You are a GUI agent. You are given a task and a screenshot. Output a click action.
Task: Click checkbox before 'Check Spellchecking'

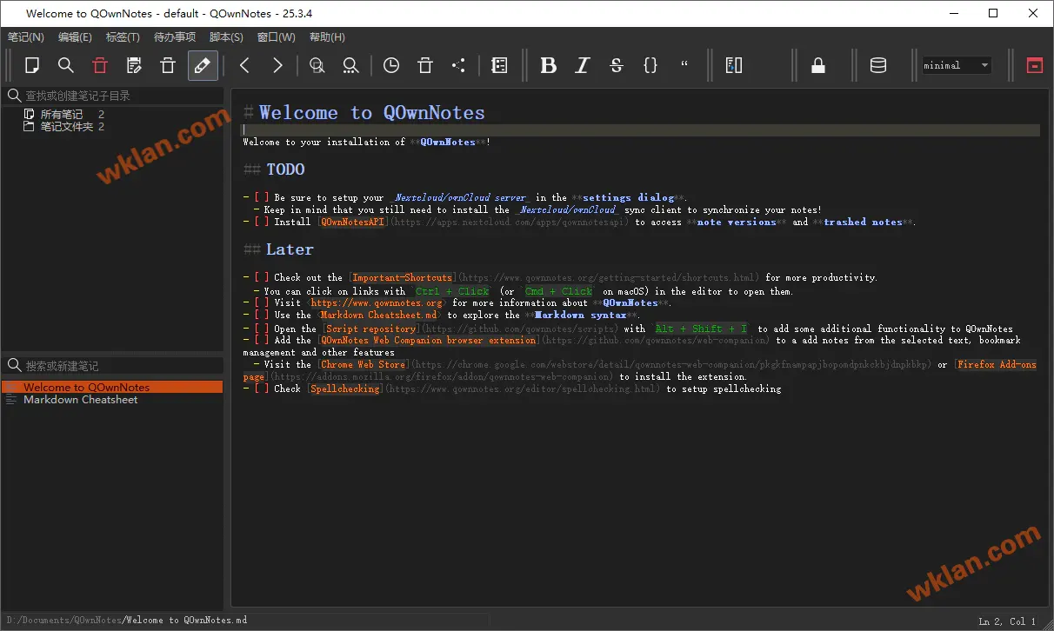(262, 389)
